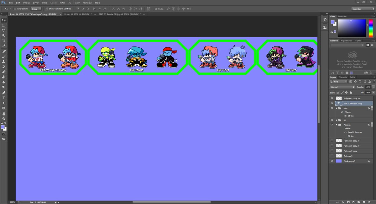
Task: Select the History Brush tool
Action: pos(4,67)
